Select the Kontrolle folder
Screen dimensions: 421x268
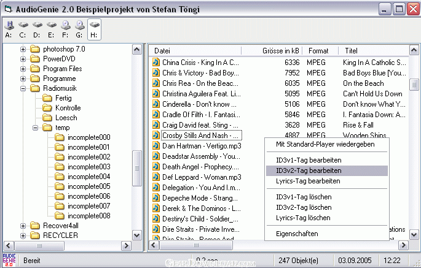tap(68, 108)
